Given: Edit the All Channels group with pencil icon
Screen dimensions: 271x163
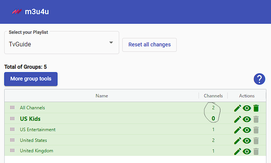Looking at the screenshot, I should (238, 109).
